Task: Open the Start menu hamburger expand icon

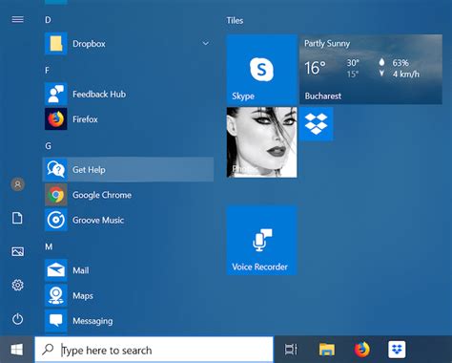Action: click(x=17, y=20)
